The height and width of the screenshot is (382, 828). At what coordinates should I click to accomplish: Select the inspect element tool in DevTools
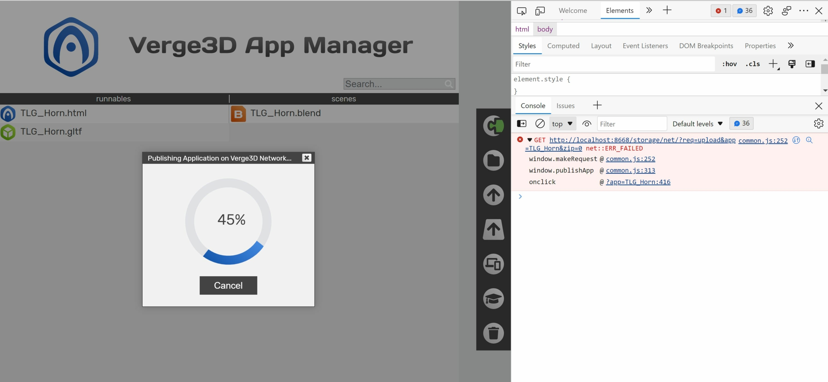click(521, 11)
